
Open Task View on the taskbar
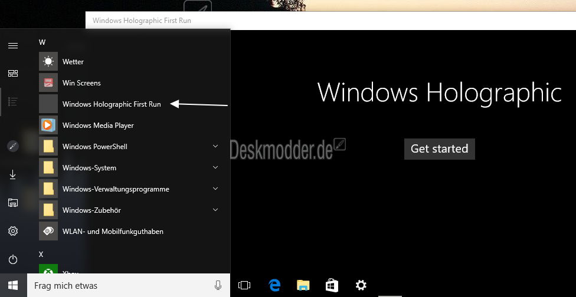tap(244, 285)
